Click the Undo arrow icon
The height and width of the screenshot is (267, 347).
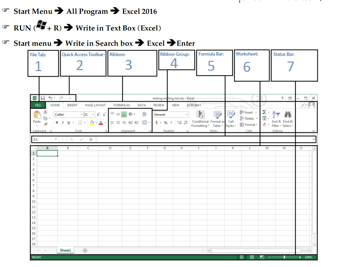51,98
